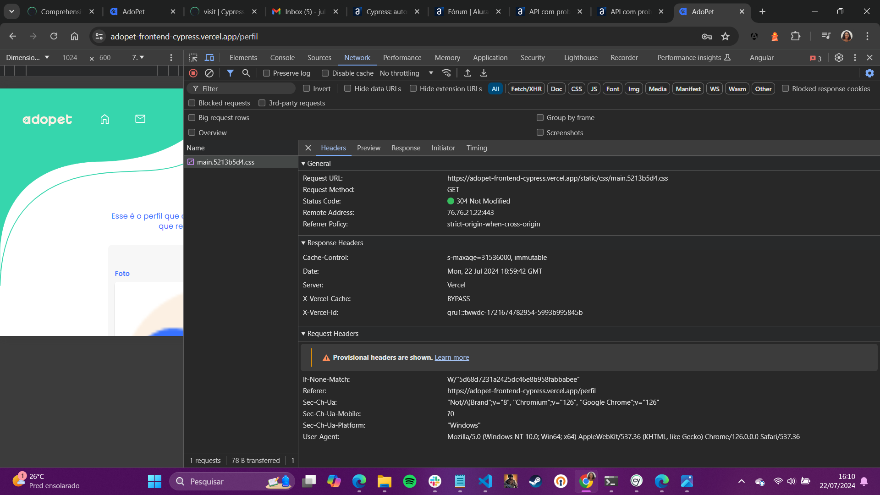Enable Disable cache checkbox
Viewport: 880px width, 495px height.
click(325, 73)
